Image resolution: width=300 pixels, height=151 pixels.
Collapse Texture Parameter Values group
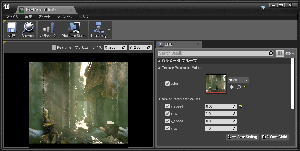(x=159, y=68)
